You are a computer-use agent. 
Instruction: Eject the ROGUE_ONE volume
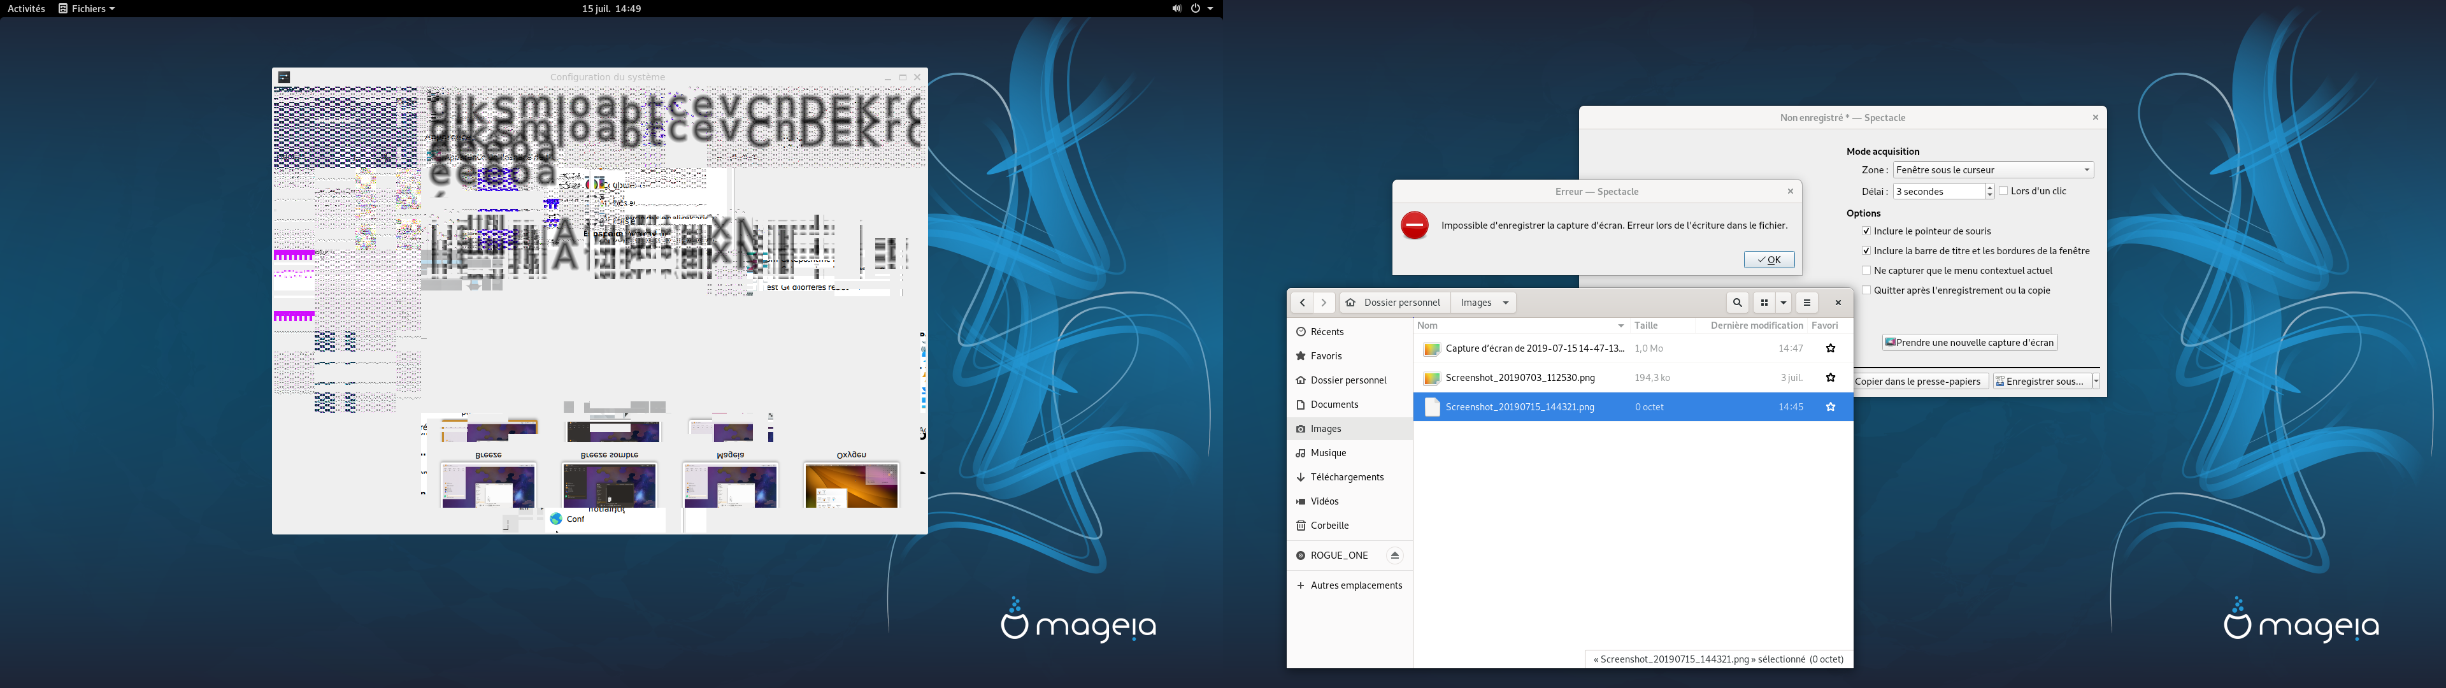pyautogui.click(x=1395, y=556)
